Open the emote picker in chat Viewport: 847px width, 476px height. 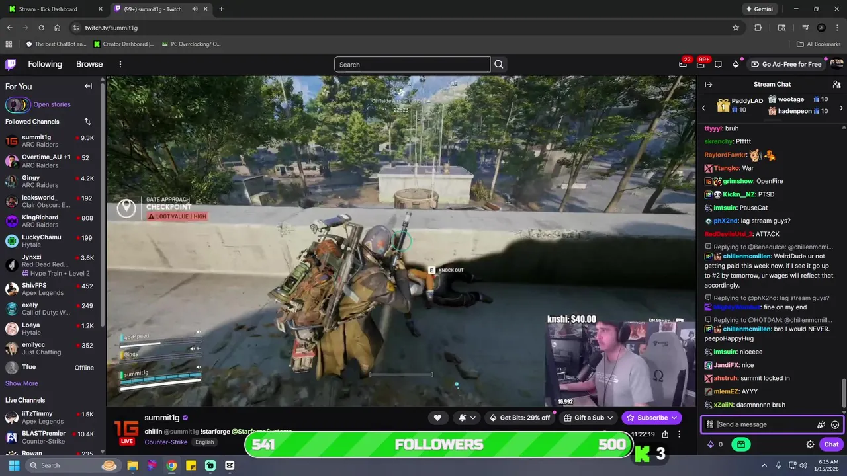pos(835,424)
